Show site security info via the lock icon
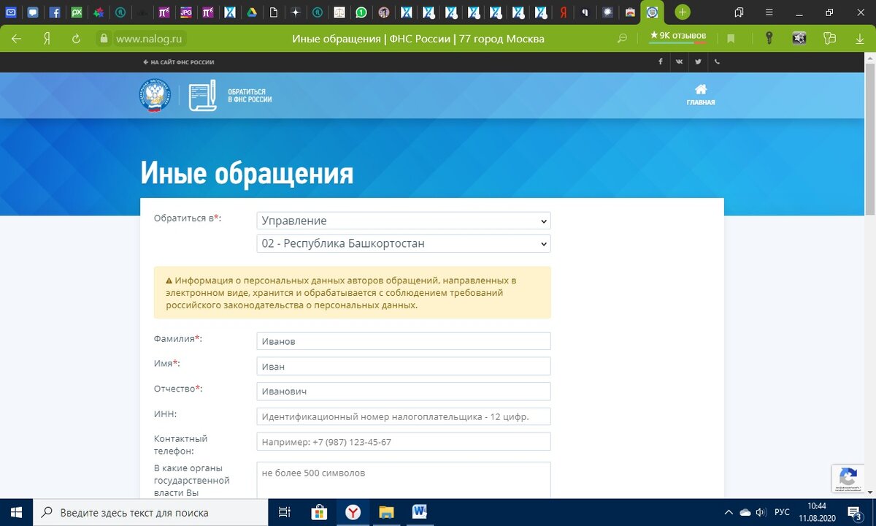 coord(104,39)
